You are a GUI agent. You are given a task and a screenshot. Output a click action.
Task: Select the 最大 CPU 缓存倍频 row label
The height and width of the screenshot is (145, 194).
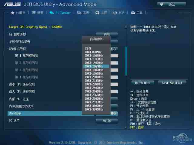pyautogui.click(x=22, y=92)
